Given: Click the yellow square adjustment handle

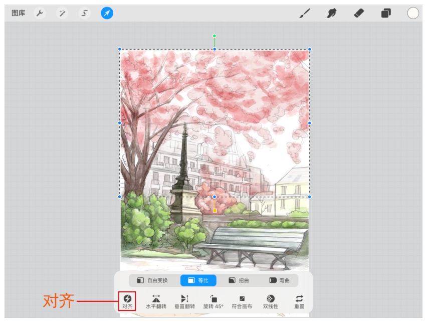Looking at the screenshot, I should click(214, 211).
